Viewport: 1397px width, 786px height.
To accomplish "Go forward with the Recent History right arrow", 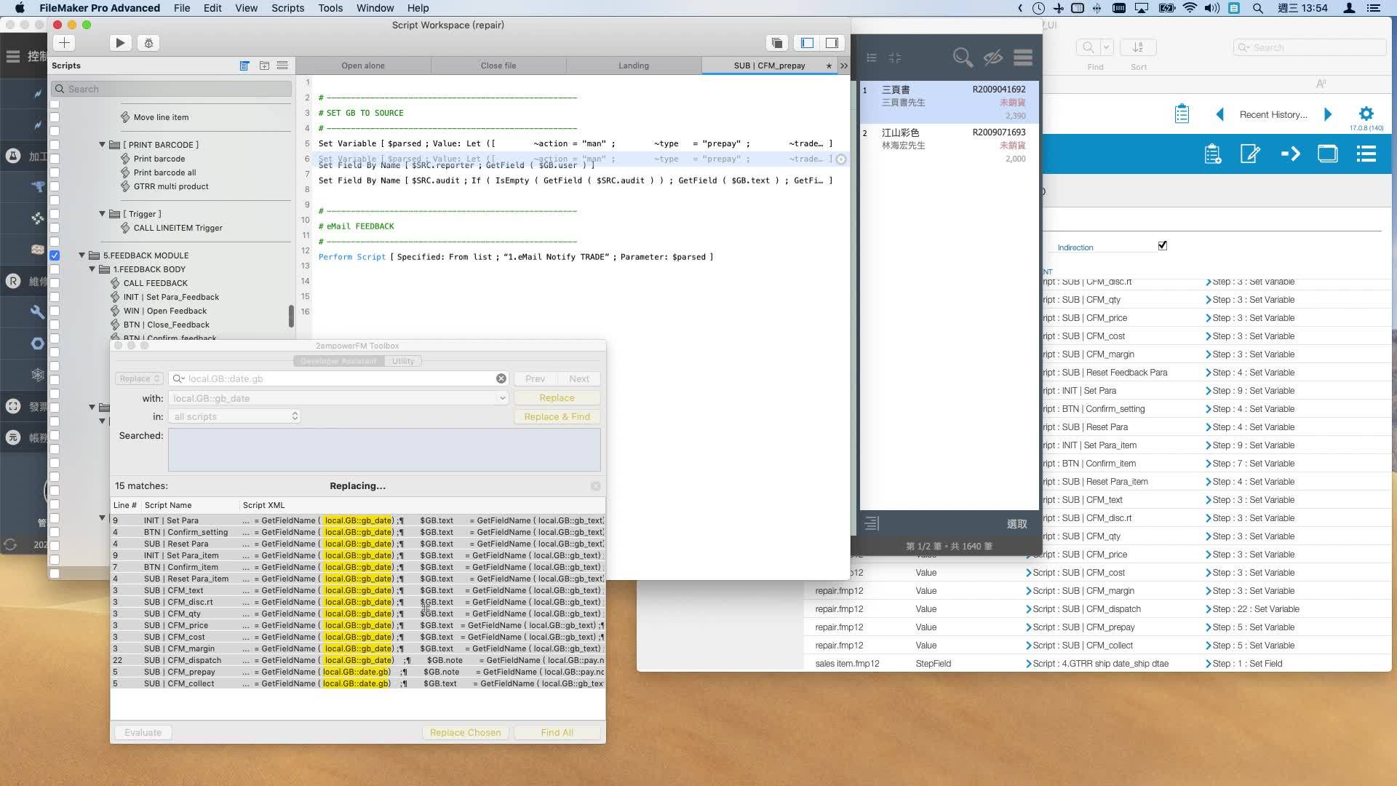I will point(1328,114).
